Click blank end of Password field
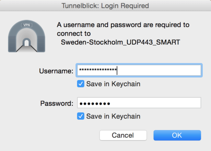Screen dimensions: 211x151 pos(155,103)
